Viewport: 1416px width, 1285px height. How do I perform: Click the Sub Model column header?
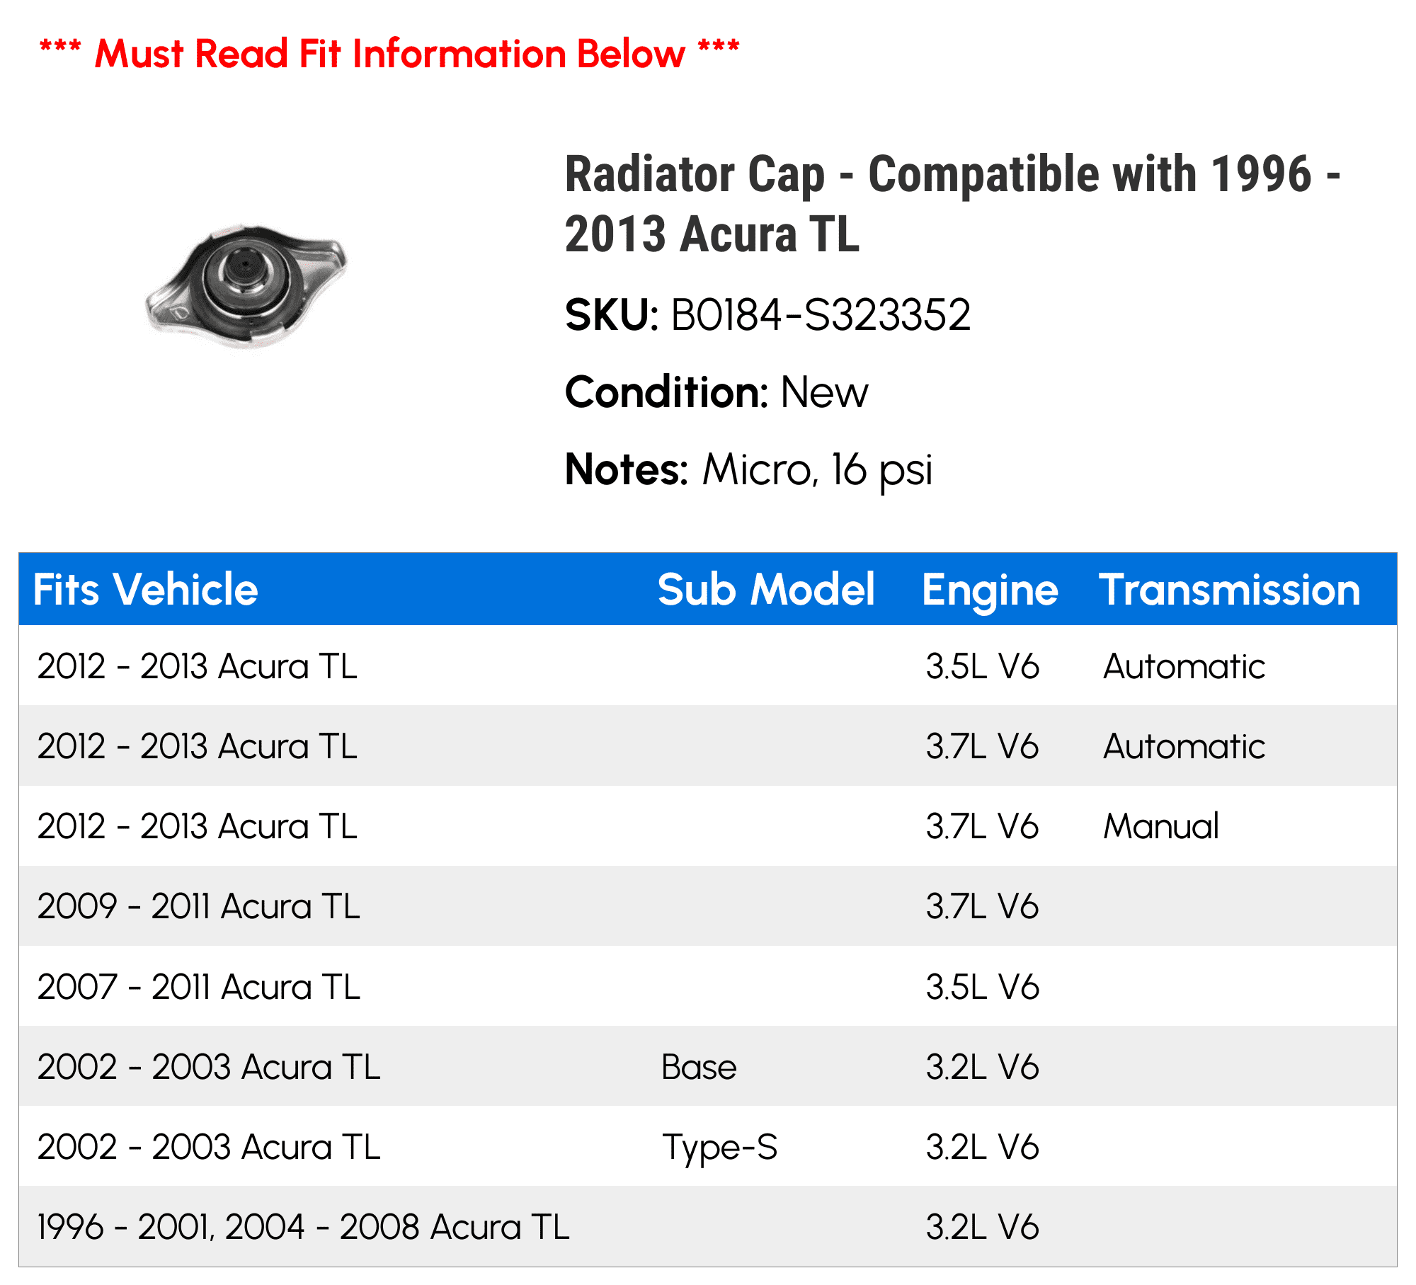point(766,590)
